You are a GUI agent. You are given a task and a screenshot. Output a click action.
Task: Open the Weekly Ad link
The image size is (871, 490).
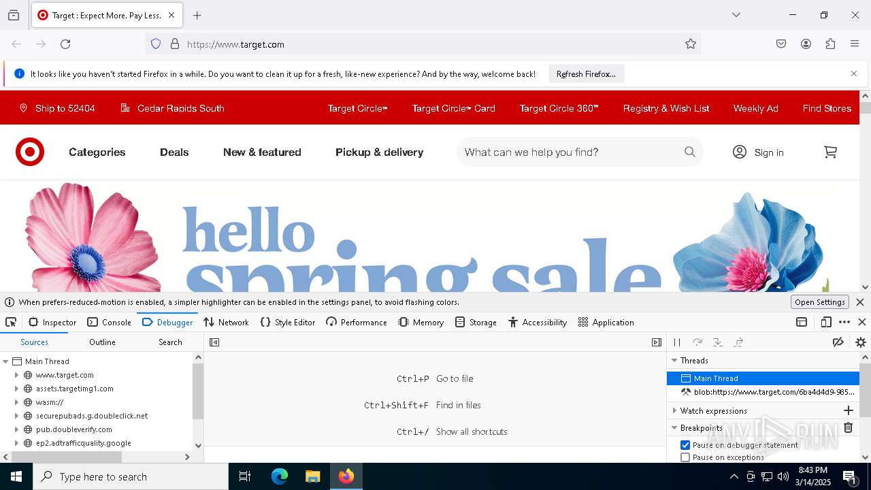[x=755, y=108]
